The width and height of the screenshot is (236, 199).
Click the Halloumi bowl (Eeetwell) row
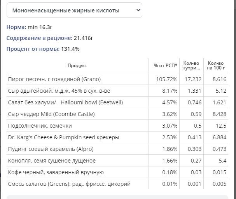(x=117, y=102)
